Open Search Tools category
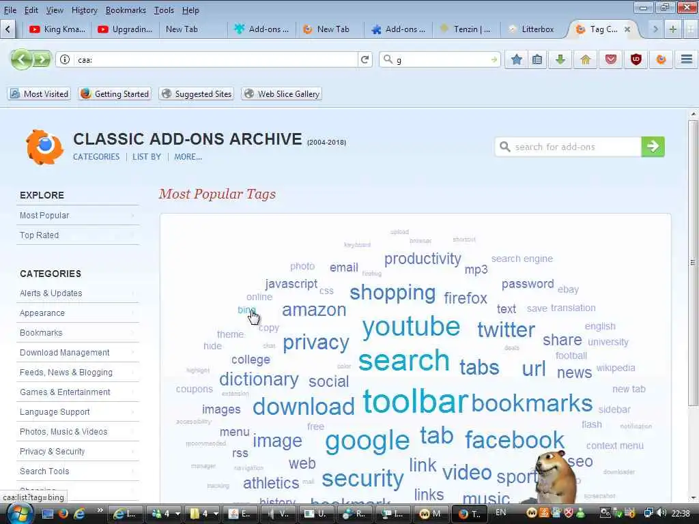This screenshot has height=524, width=699. coord(78,471)
